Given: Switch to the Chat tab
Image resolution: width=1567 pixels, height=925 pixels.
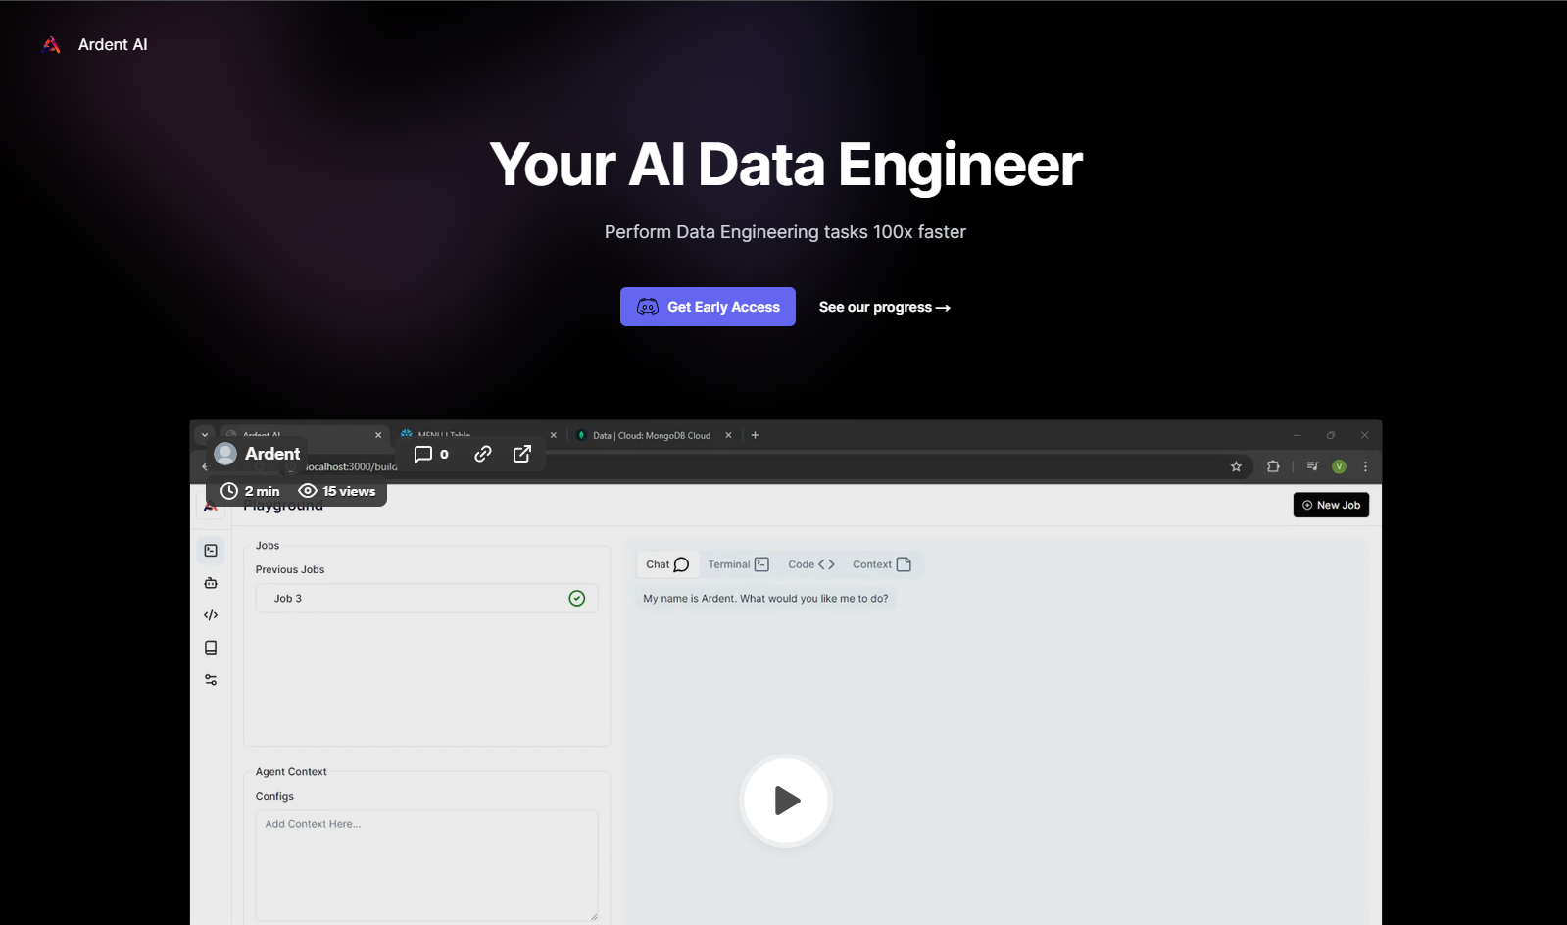Looking at the screenshot, I should pyautogui.click(x=667, y=564).
